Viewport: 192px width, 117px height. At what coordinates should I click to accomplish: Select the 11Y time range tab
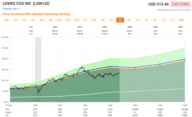click(x=85, y=20)
